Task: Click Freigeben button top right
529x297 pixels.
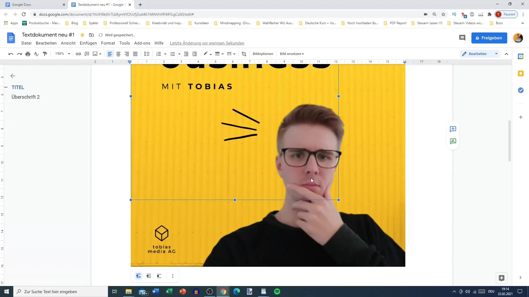Action: tap(490, 38)
